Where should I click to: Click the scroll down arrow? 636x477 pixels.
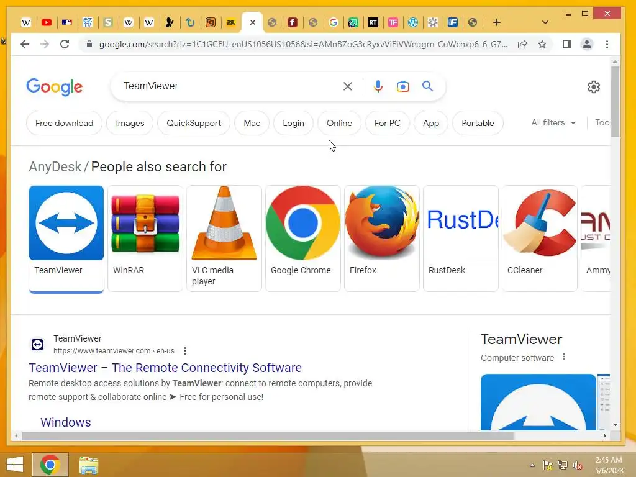coord(615,425)
